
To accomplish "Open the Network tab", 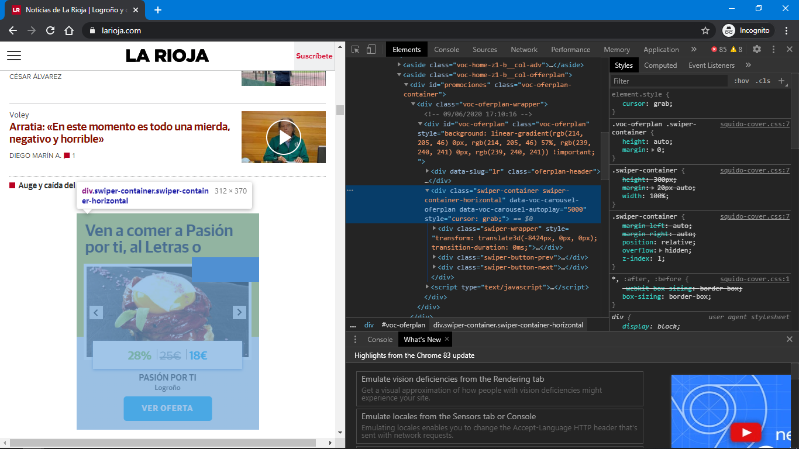I will pyautogui.click(x=524, y=50).
